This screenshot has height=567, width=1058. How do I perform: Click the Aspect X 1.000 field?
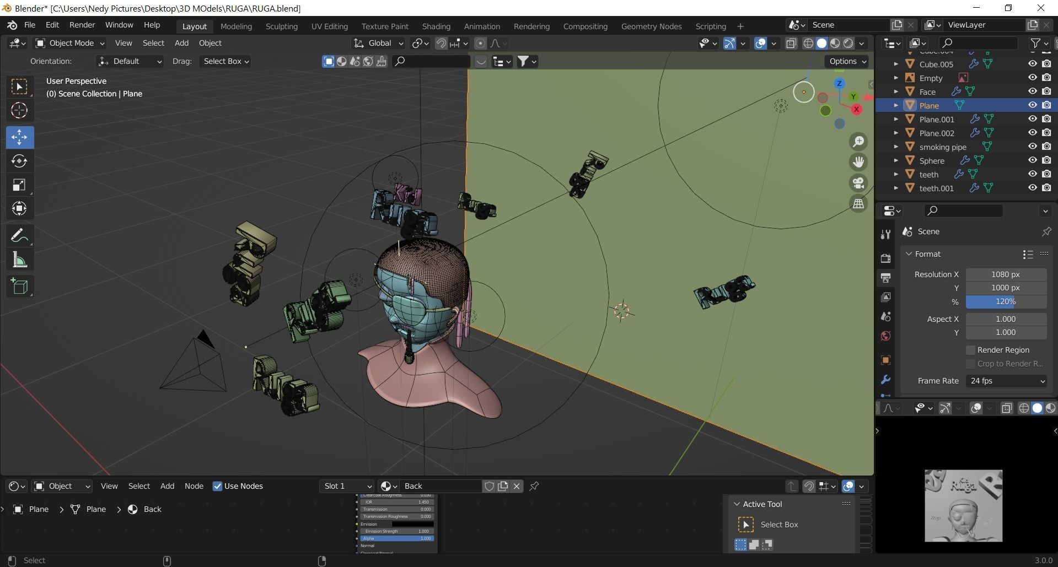coord(1006,319)
